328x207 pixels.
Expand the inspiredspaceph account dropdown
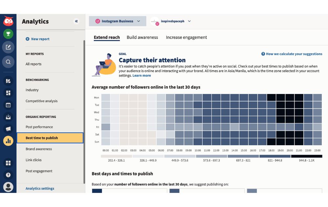(x=189, y=21)
